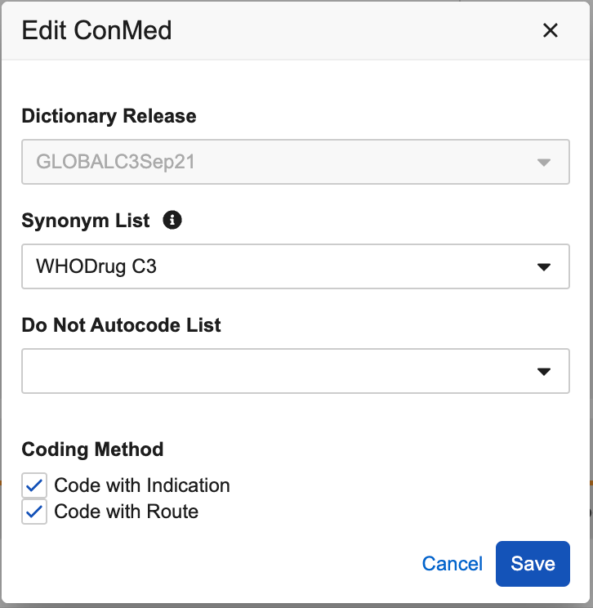Click the Do Not Autocode List caret
The width and height of the screenshot is (593, 608).
544,371
